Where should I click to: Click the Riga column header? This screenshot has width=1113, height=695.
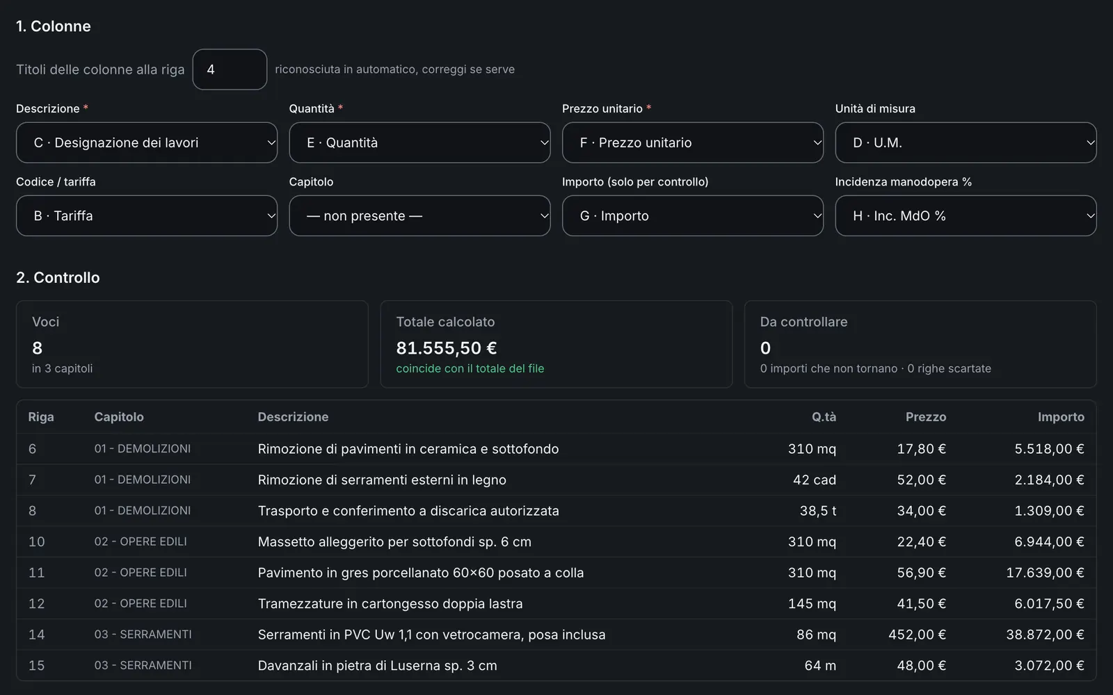pos(41,417)
